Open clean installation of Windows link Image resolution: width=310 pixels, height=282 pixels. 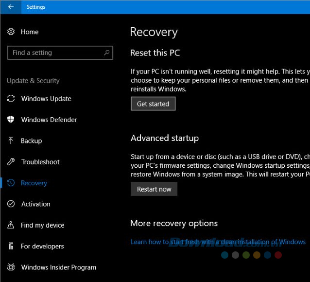pos(218,242)
